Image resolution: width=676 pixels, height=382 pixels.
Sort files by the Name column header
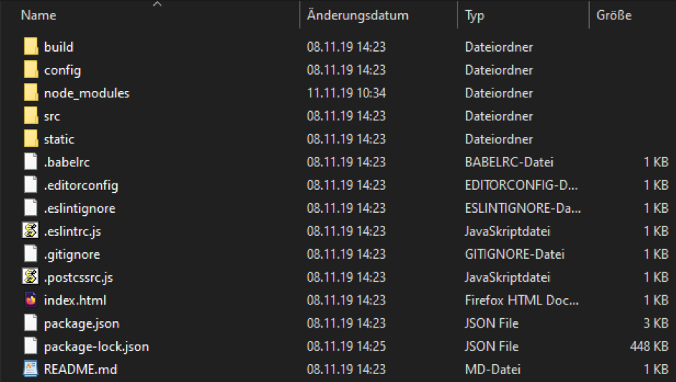(39, 15)
